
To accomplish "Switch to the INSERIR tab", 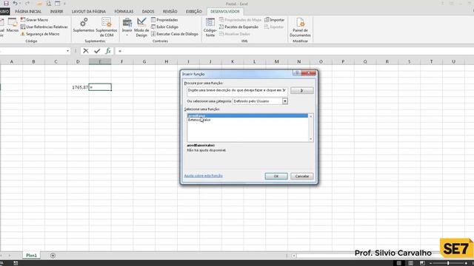I will click(56, 12).
